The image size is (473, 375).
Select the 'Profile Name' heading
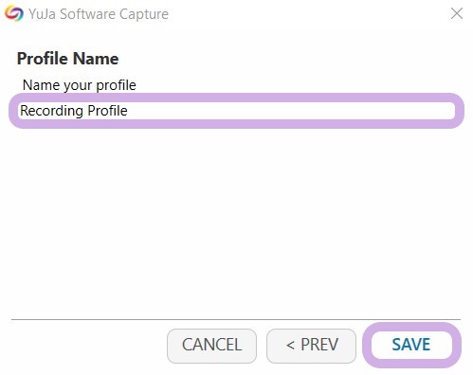click(x=67, y=59)
